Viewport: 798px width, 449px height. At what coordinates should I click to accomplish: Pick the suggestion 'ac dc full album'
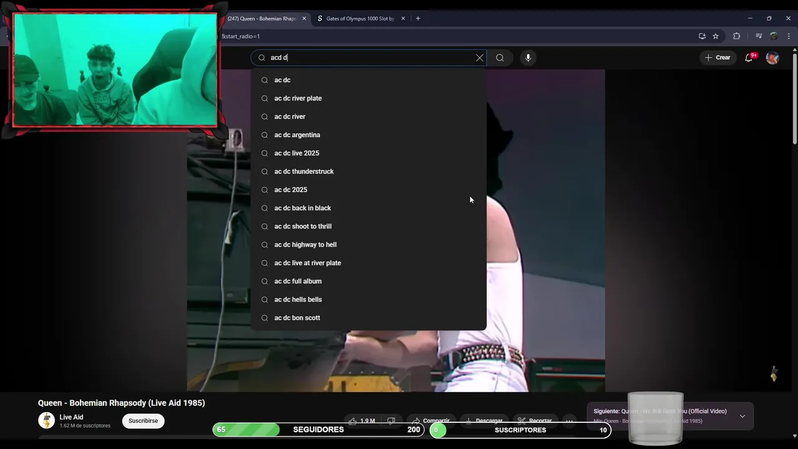[368, 281]
